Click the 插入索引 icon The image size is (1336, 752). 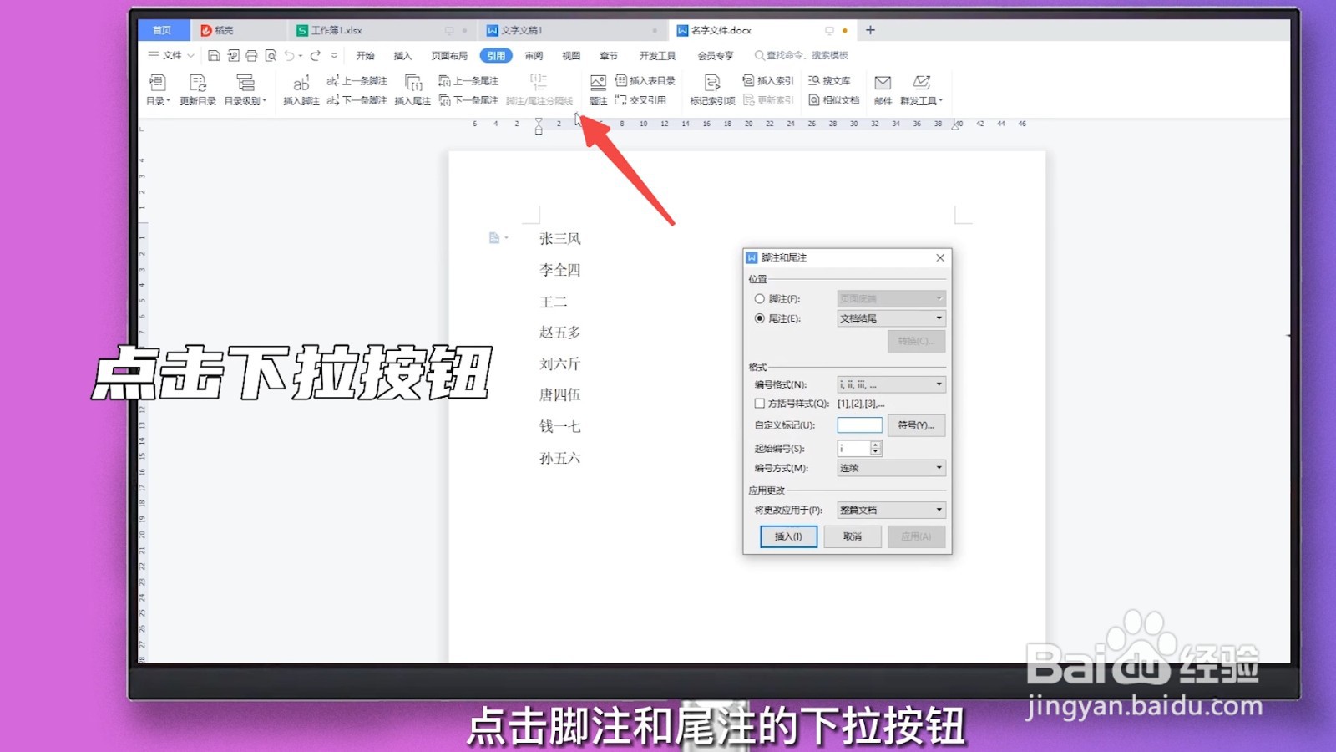[x=765, y=81]
